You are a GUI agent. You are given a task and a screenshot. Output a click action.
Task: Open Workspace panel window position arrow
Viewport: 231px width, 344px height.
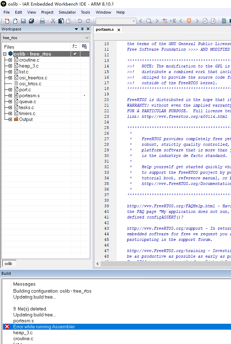[76, 29]
